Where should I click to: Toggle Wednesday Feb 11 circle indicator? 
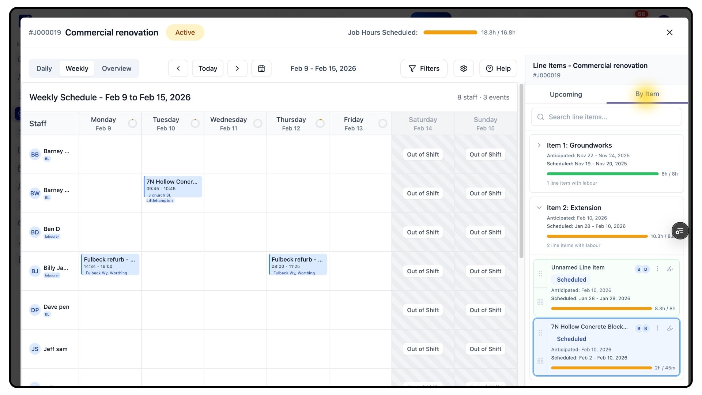[257, 123]
